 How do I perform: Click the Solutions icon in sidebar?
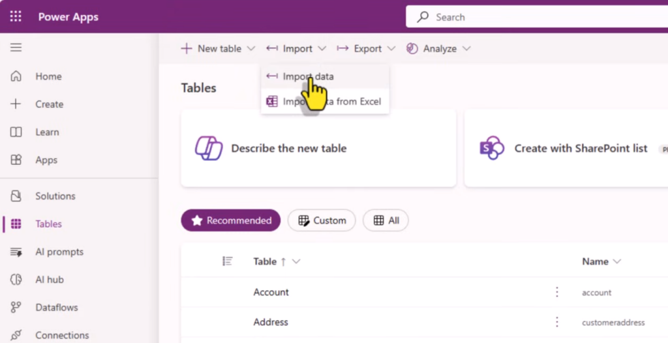(16, 196)
